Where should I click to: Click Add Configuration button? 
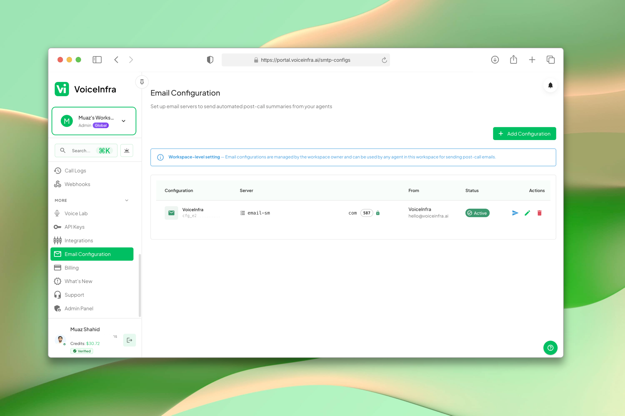(524, 134)
